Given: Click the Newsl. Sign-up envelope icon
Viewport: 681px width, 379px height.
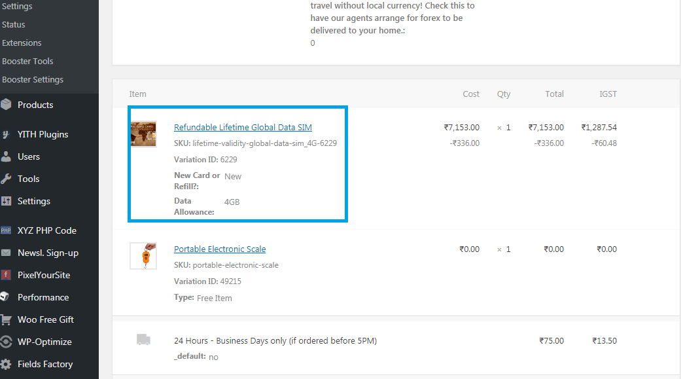Looking at the screenshot, I should (6, 253).
